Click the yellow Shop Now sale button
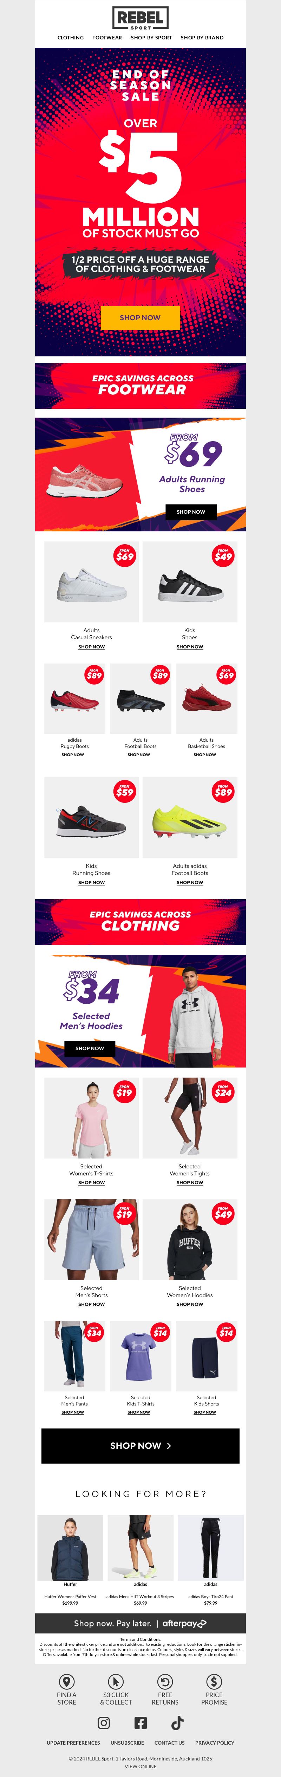This screenshot has height=1777, width=281. (x=140, y=317)
